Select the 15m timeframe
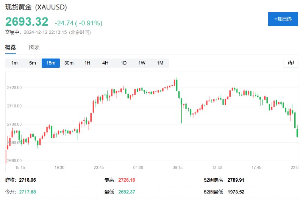Image resolution: width=303 pixels, height=206 pixels. [51, 63]
